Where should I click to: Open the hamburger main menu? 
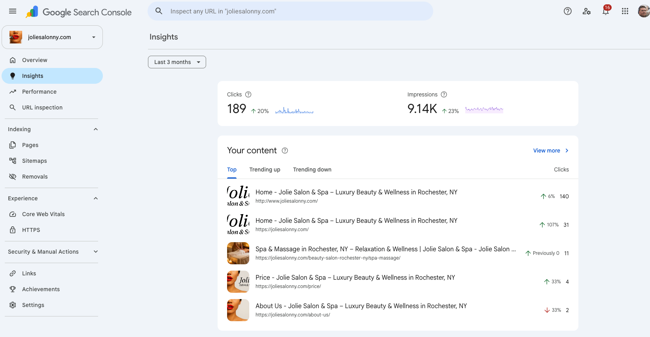pyautogui.click(x=13, y=11)
